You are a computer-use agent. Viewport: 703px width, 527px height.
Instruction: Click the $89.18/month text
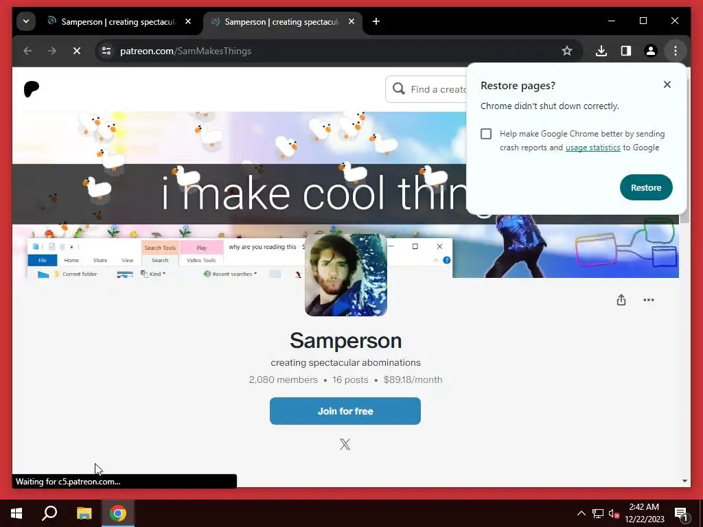pos(413,379)
